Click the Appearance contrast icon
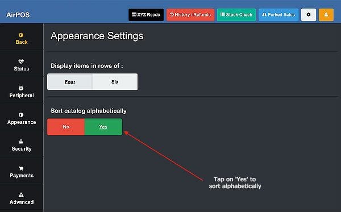This screenshot has width=341, height=212. pyautogui.click(x=21, y=115)
